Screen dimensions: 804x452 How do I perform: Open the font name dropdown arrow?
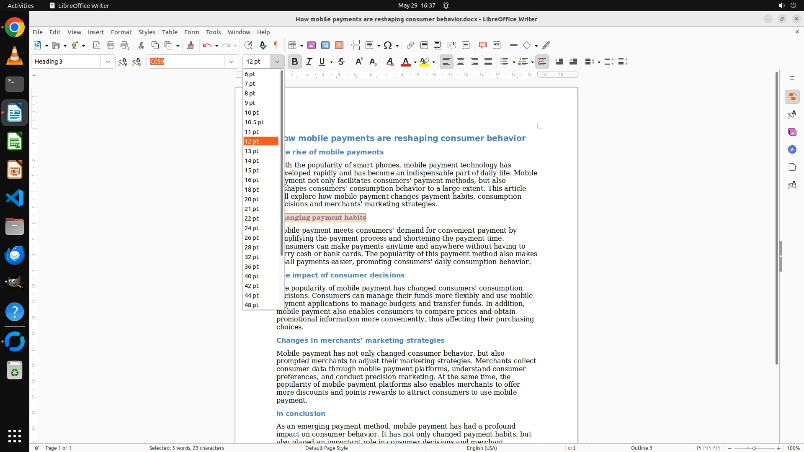pyautogui.click(x=231, y=62)
